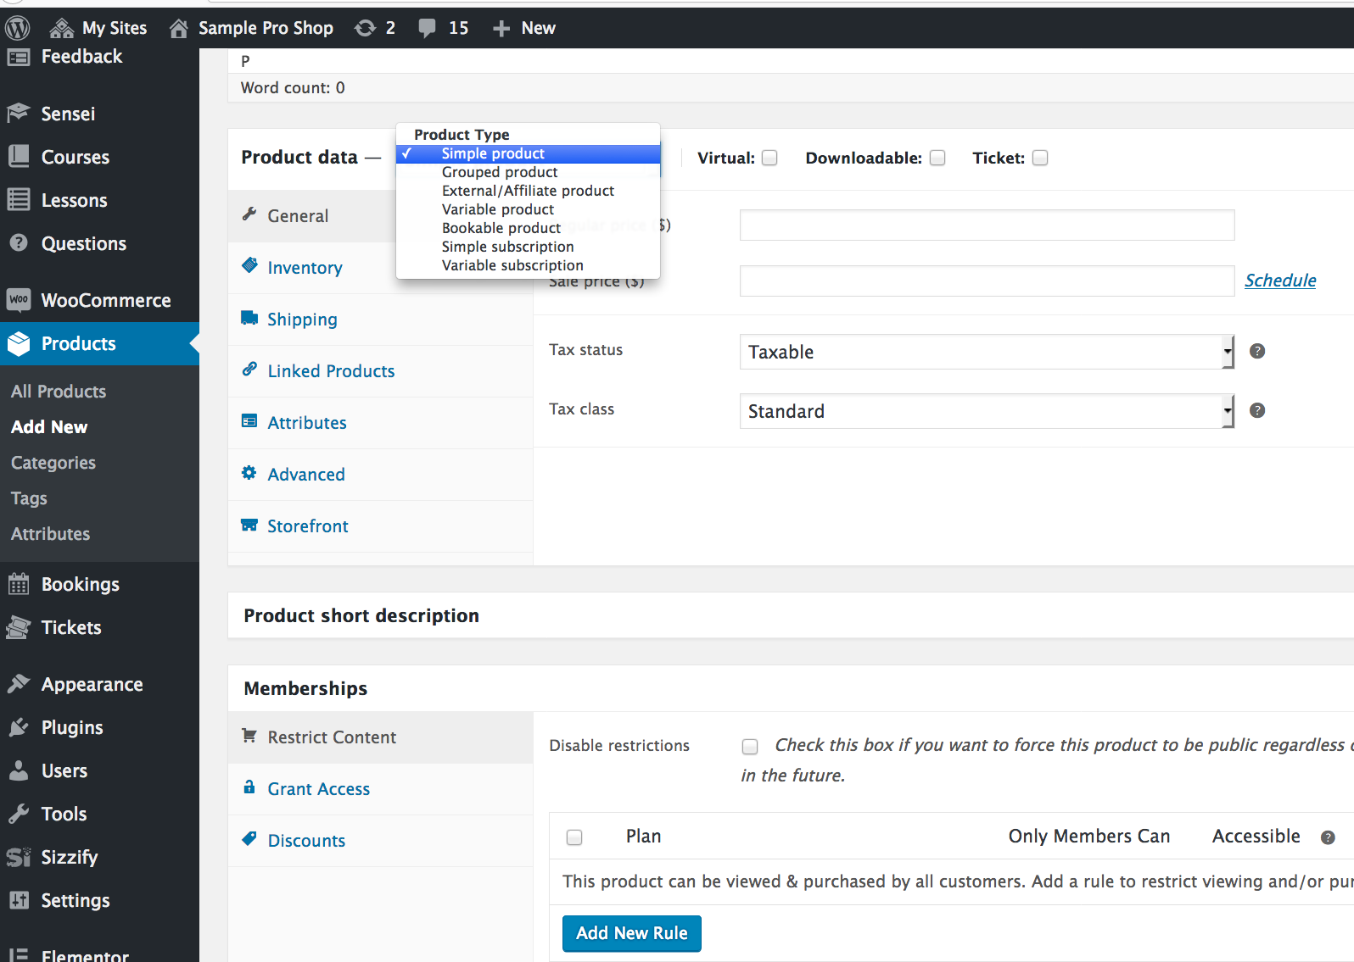Click the Tools wrench icon
Screen dimensions: 1354x962
(19, 814)
